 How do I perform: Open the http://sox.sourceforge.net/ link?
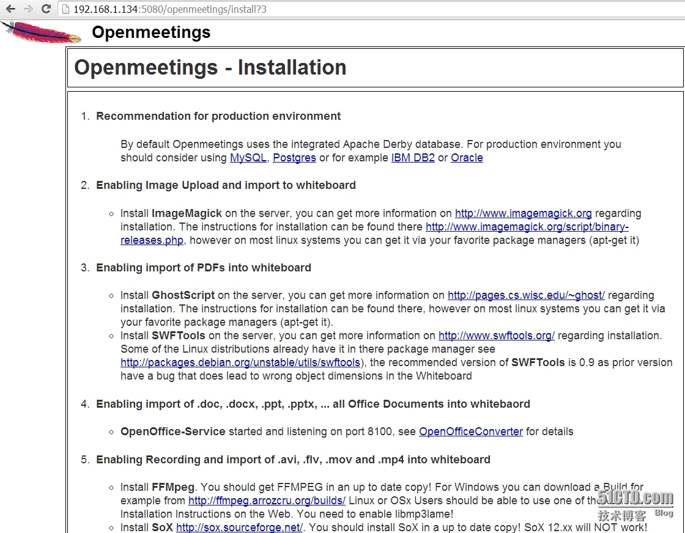click(239, 527)
